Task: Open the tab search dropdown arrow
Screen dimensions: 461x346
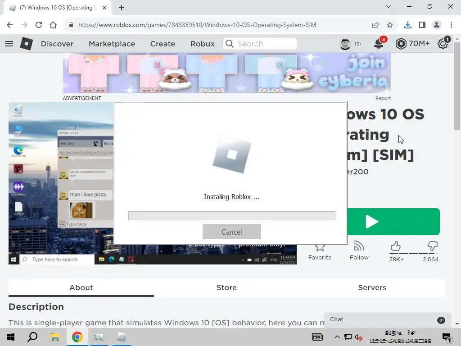Action: point(389,6)
